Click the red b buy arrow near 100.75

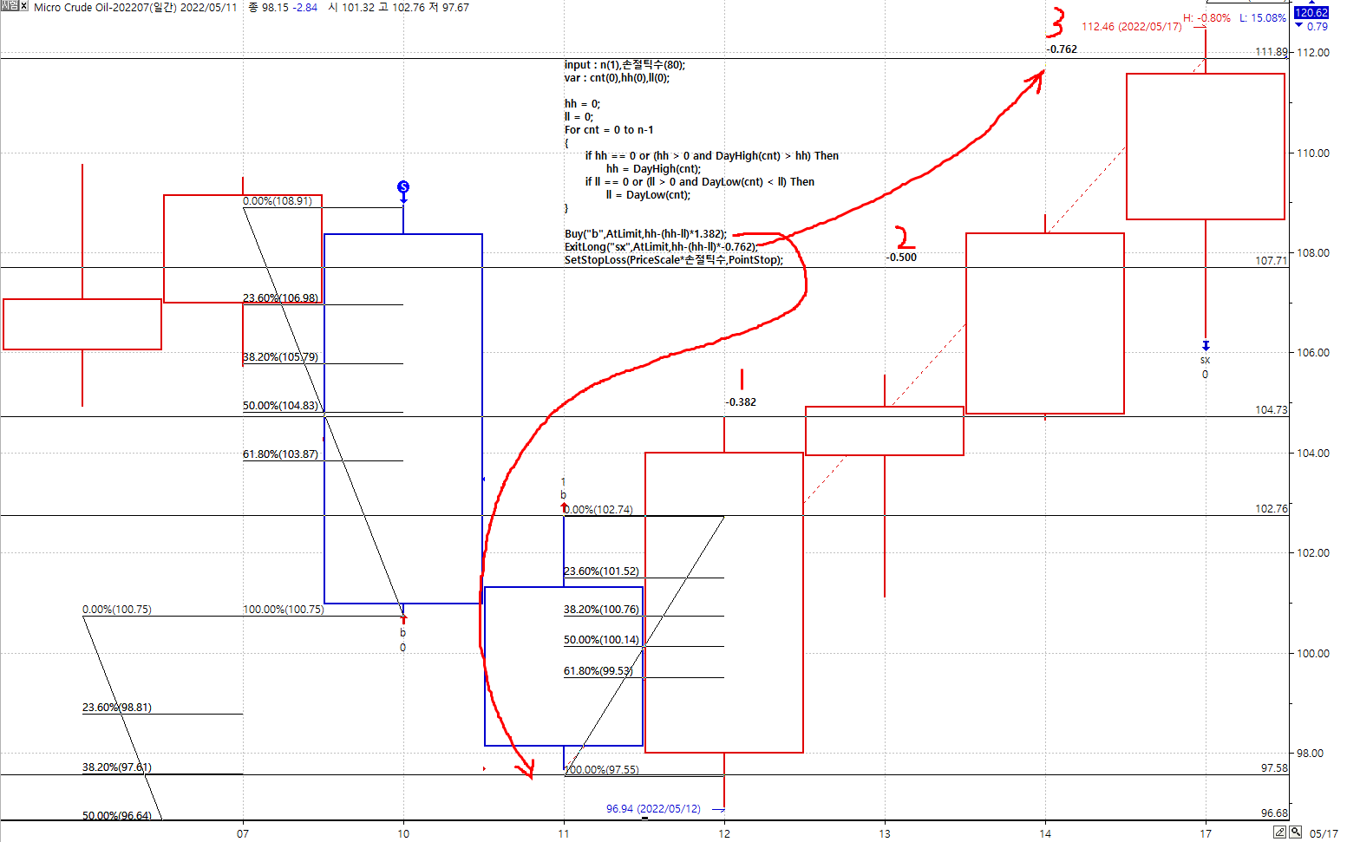point(403,619)
